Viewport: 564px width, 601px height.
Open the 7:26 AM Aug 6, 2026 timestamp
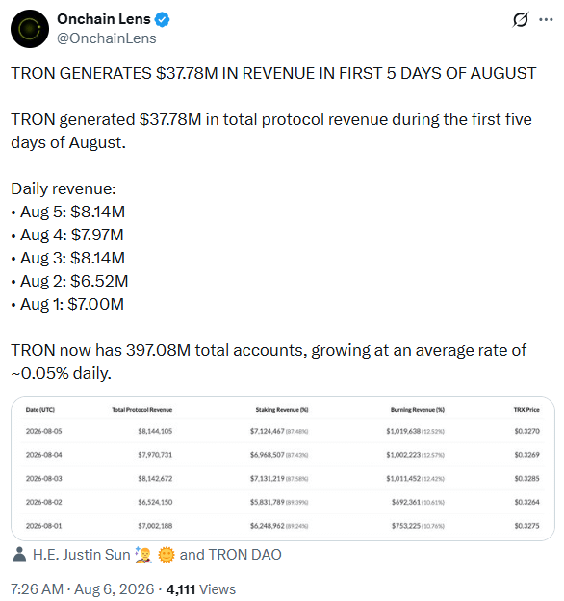pos(82,589)
